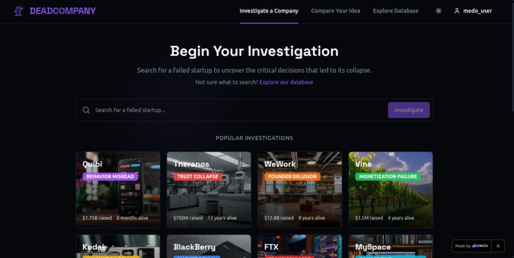Image resolution: width=514 pixels, height=258 pixels.
Task: Open the Quibi investigation card
Action: pos(118,190)
